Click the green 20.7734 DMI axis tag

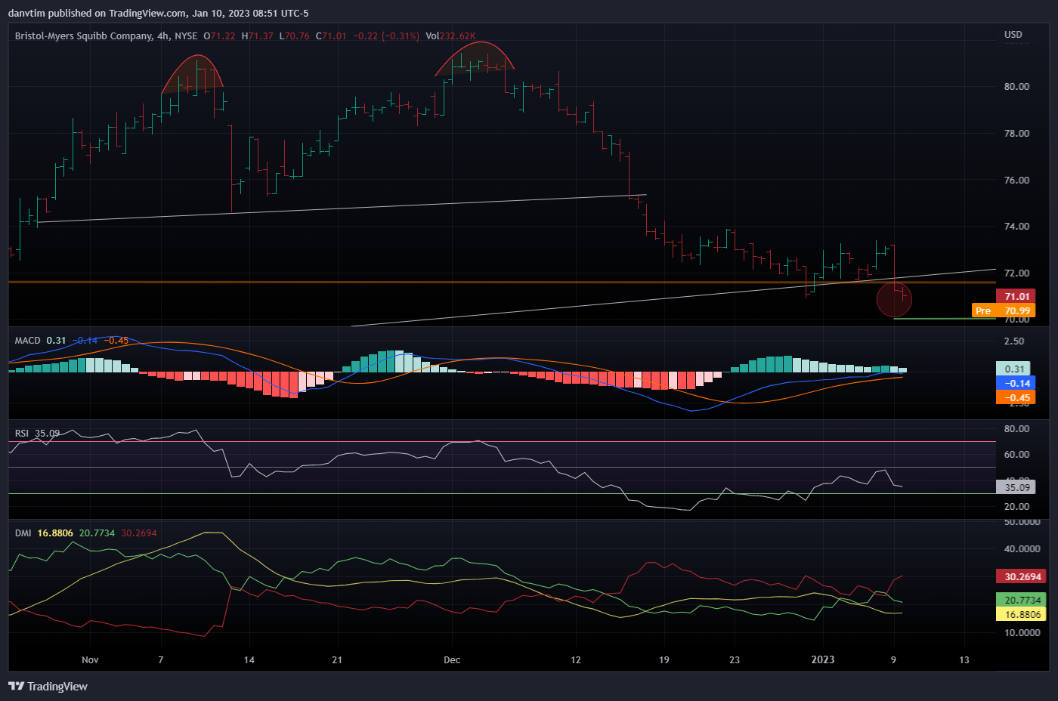1021,600
